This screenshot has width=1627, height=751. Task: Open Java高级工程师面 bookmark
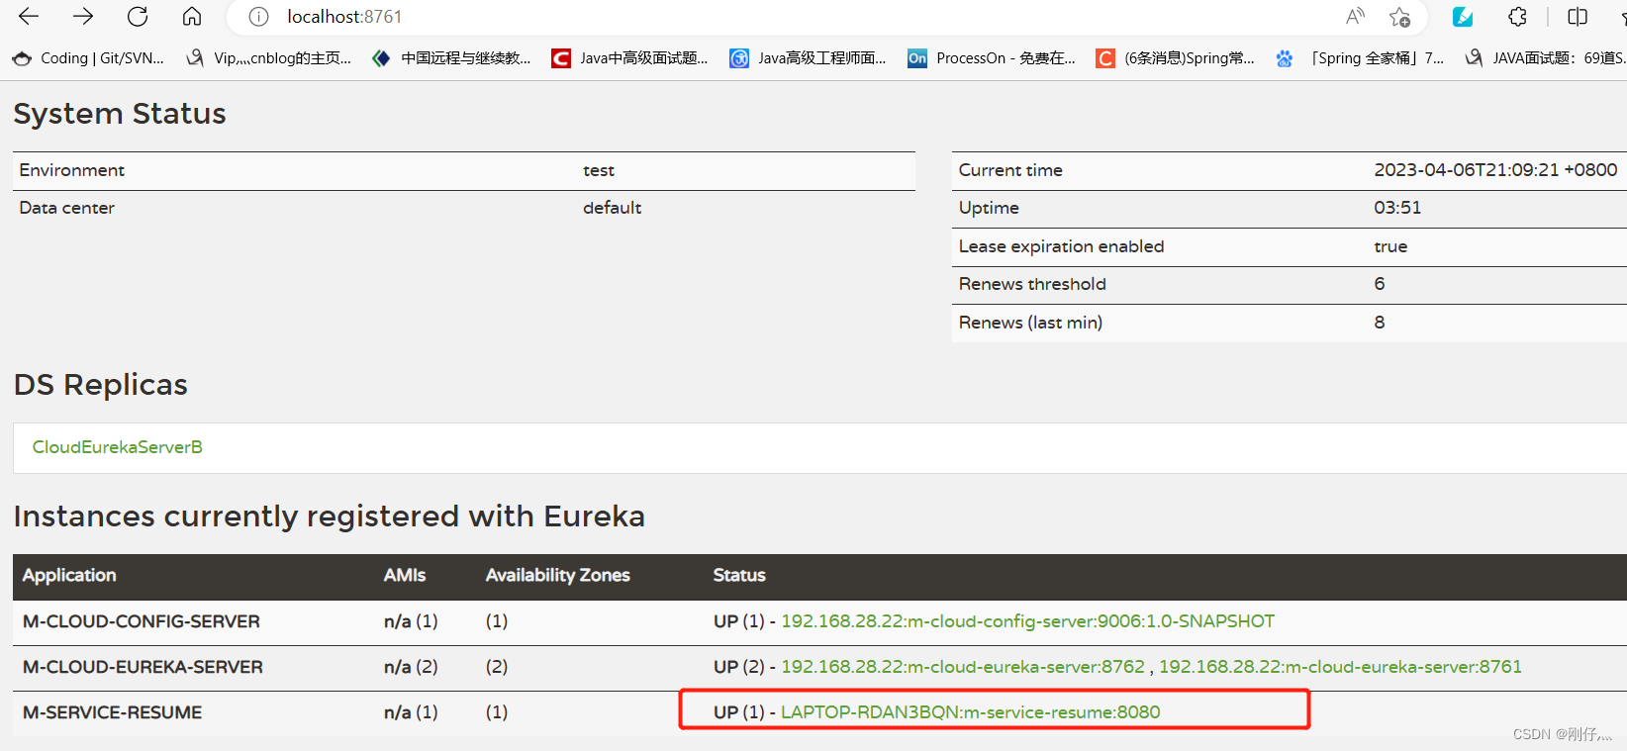pos(808,58)
